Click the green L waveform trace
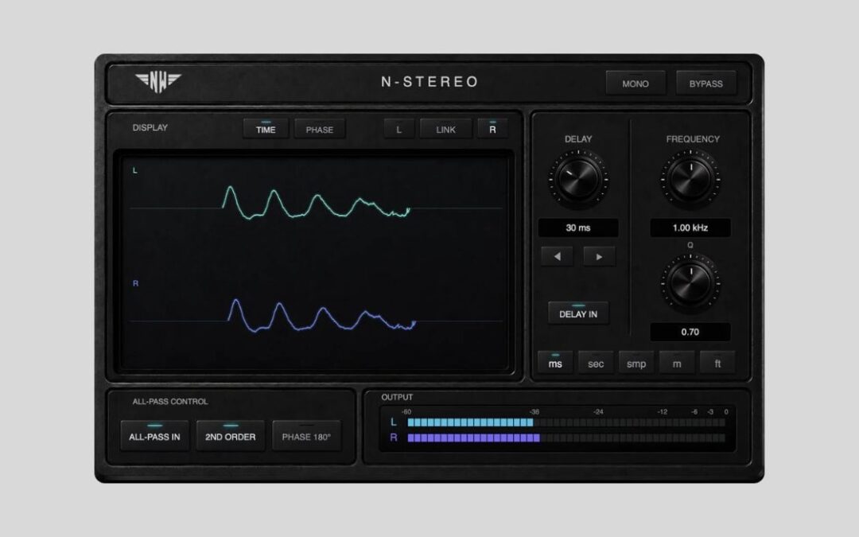 pos(316,204)
